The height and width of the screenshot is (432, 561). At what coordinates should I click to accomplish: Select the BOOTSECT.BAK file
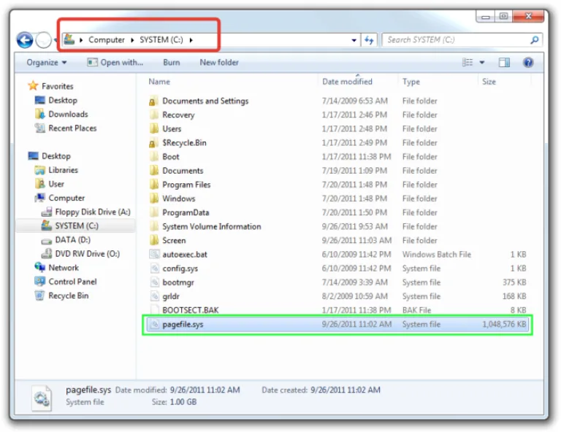[191, 310]
